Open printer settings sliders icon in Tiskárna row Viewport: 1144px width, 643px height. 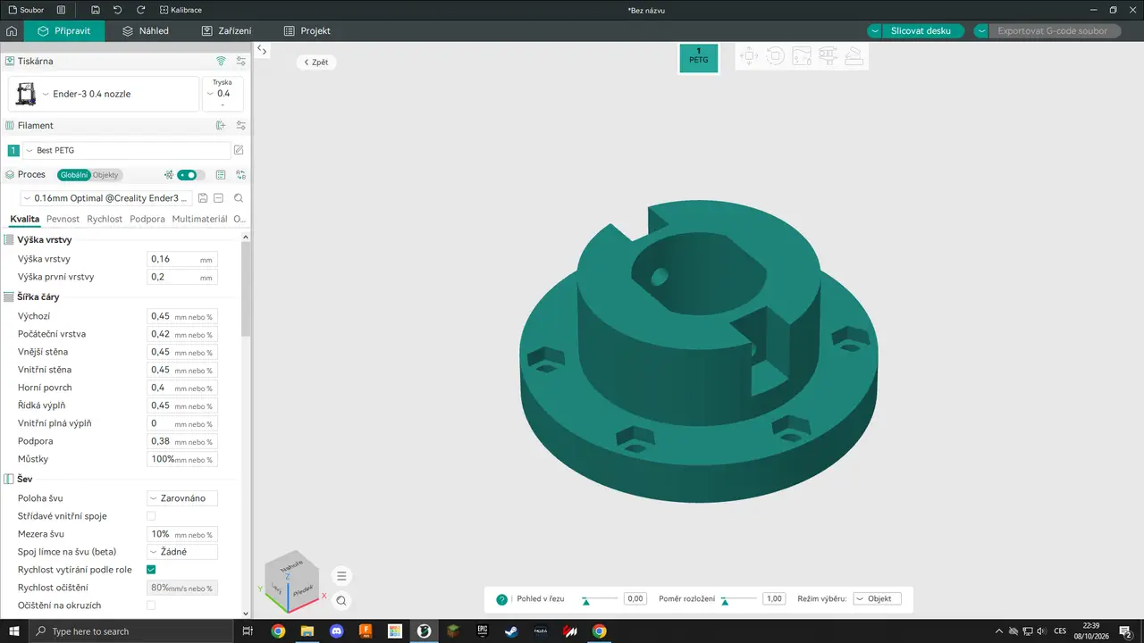click(240, 61)
